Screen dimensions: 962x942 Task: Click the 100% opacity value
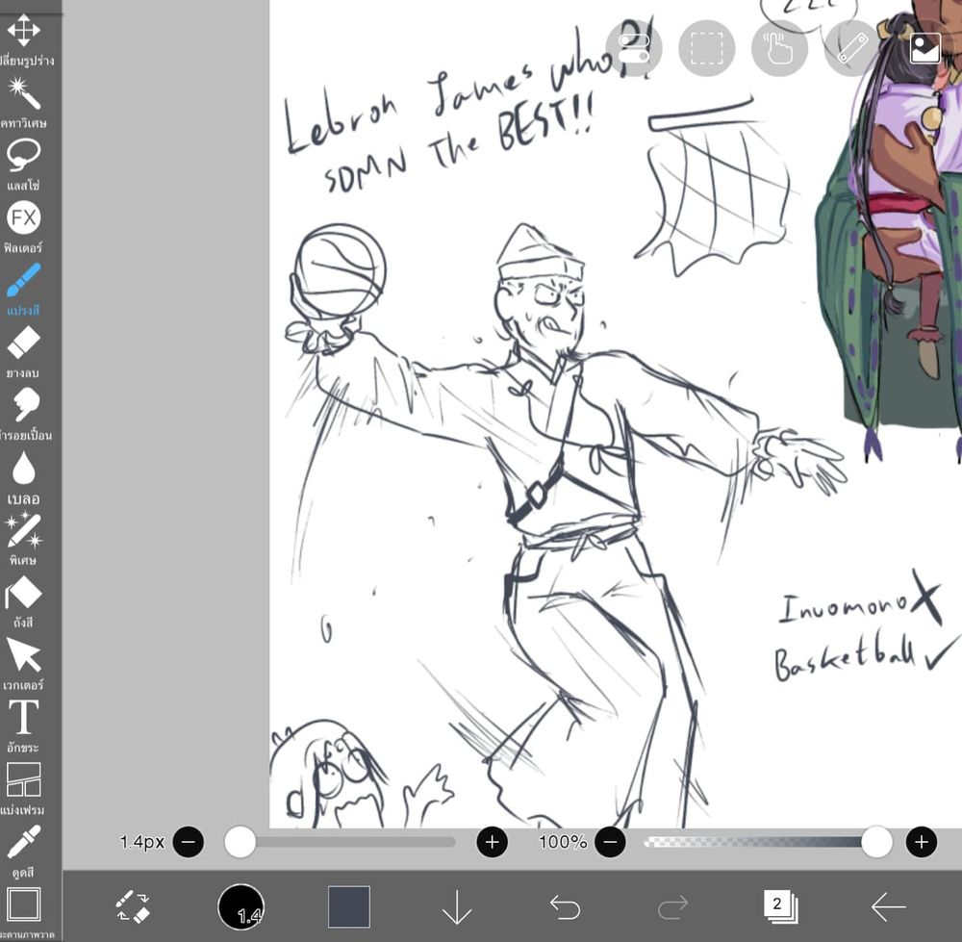click(x=563, y=842)
